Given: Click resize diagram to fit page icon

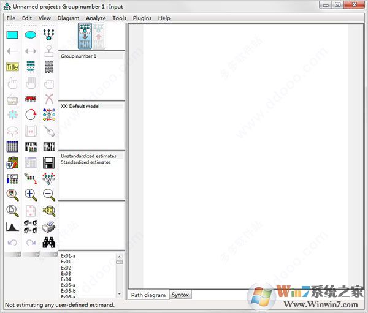Looking at the screenshot, I should tap(31, 211).
